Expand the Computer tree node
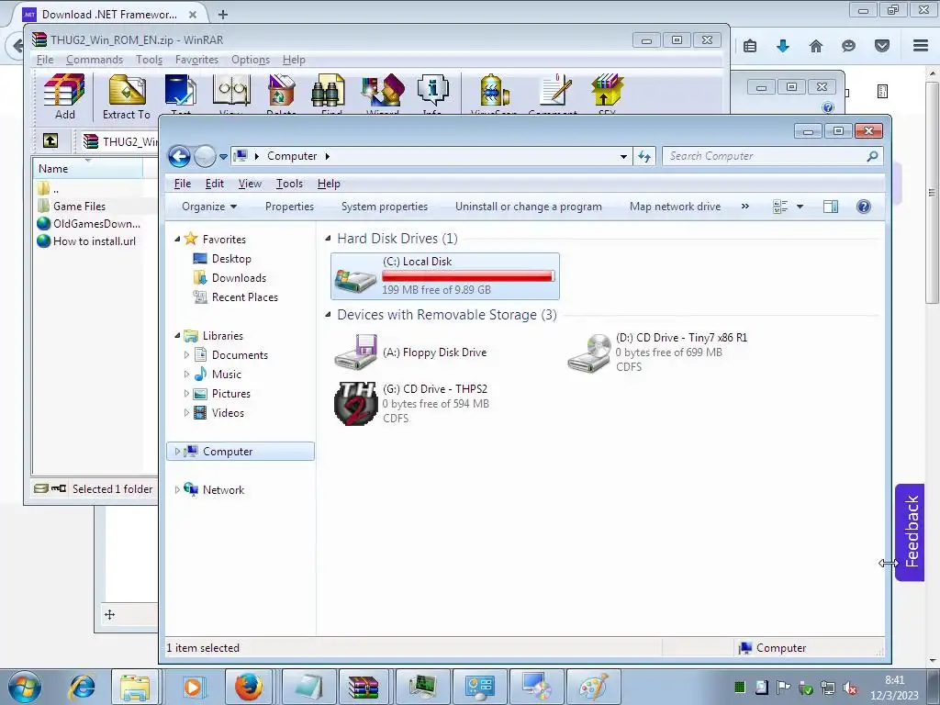Screen dimensions: 940x705 tap(177, 451)
